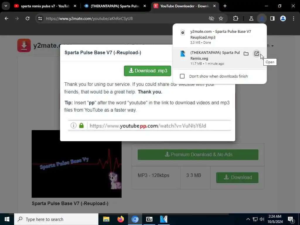Open Firefox from the taskbar

coord(120,219)
